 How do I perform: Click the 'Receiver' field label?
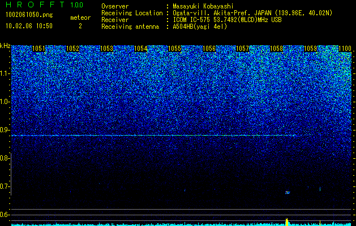[x=115, y=20]
